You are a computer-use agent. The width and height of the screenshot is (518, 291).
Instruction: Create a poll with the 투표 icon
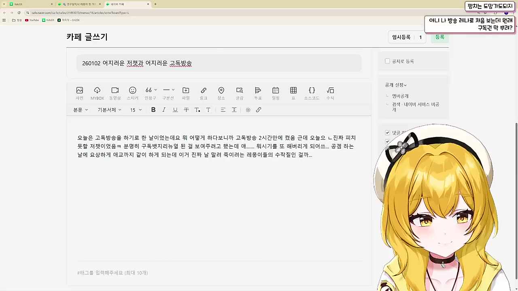tap(258, 93)
